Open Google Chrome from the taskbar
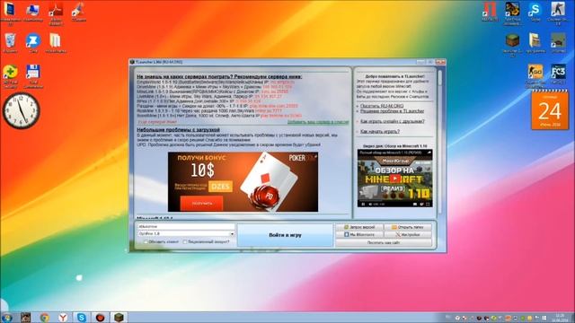The image size is (575, 323). (45, 318)
